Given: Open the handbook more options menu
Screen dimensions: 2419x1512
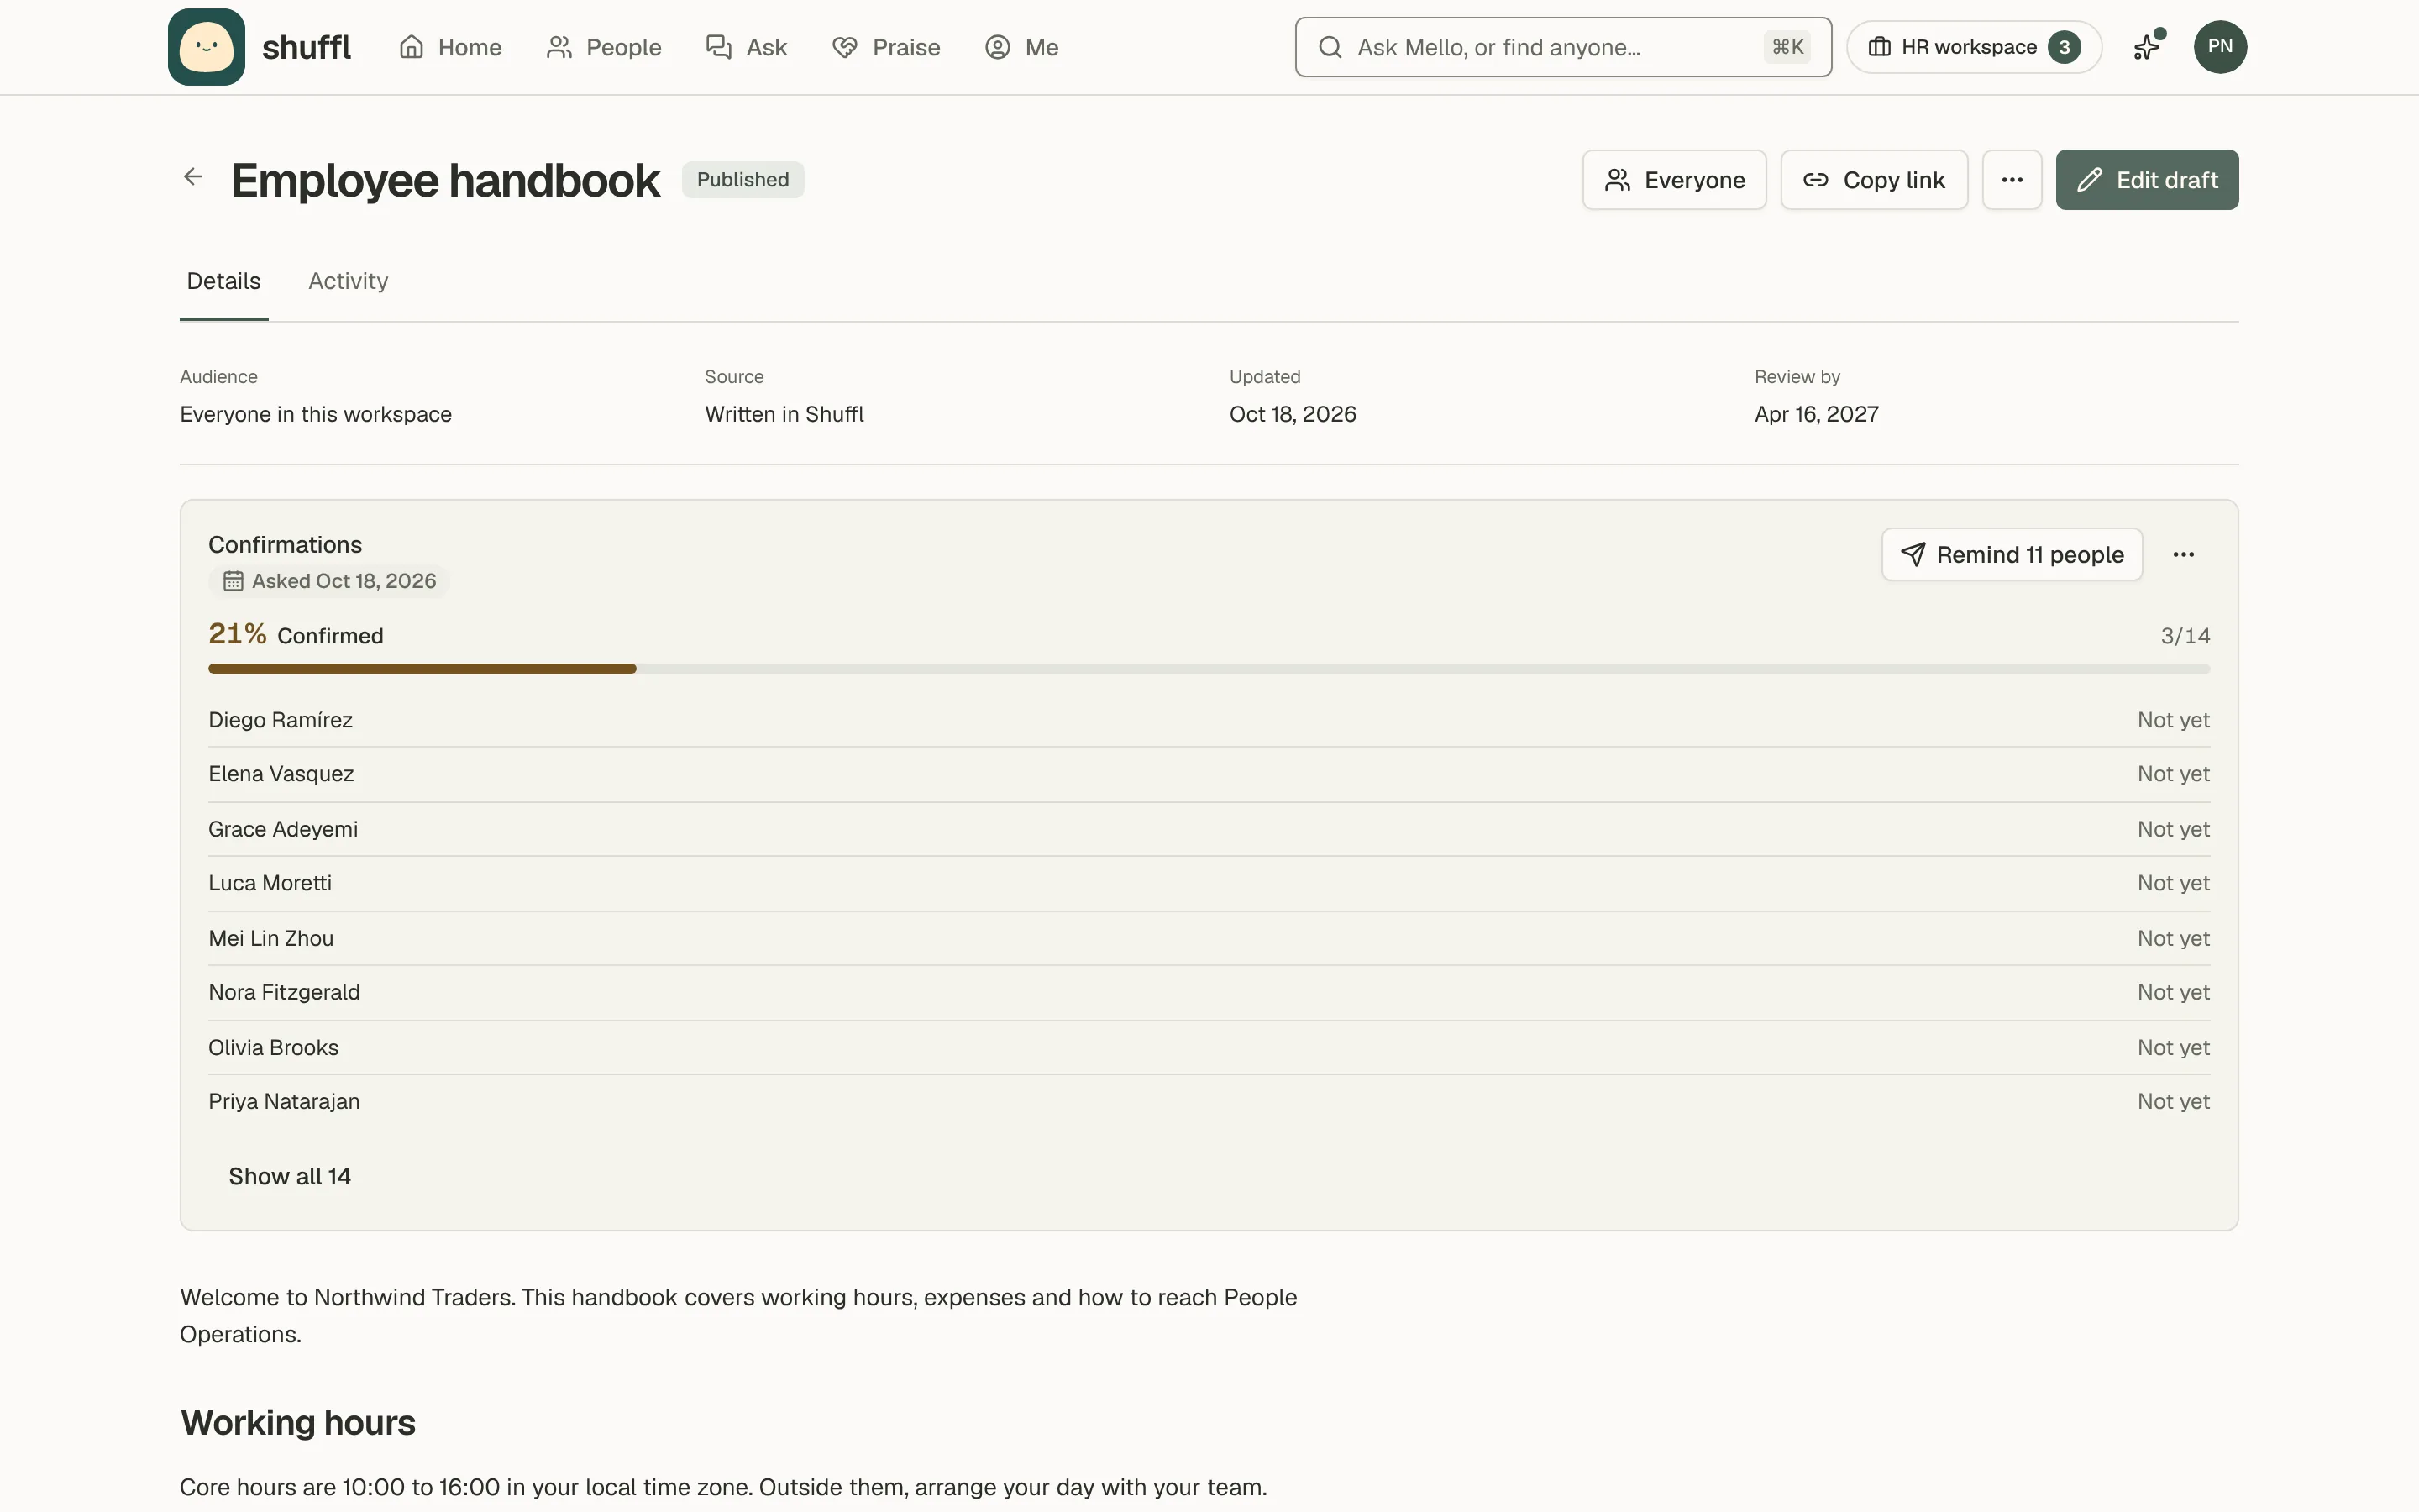Looking at the screenshot, I should 2011,180.
